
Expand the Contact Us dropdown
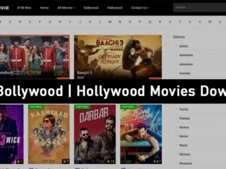click(140, 8)
